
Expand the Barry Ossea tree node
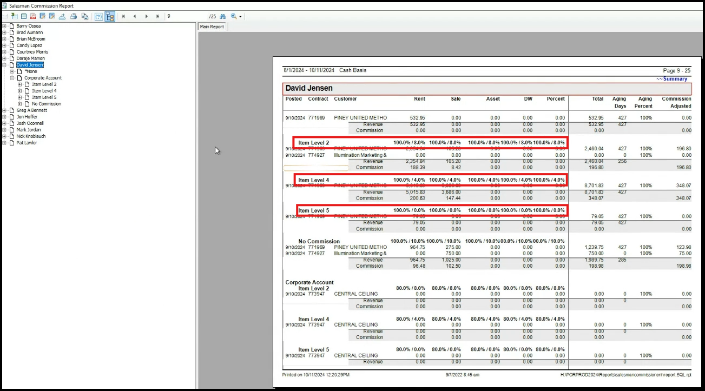point(4,26)
